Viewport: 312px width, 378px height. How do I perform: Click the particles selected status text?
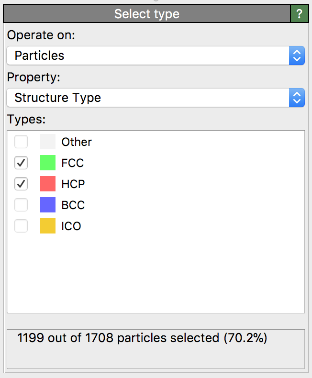coord(142,338)
